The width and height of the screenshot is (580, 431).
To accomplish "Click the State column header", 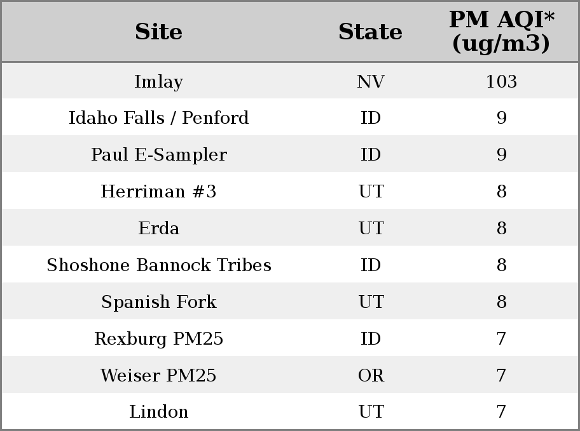I will 370,32.
